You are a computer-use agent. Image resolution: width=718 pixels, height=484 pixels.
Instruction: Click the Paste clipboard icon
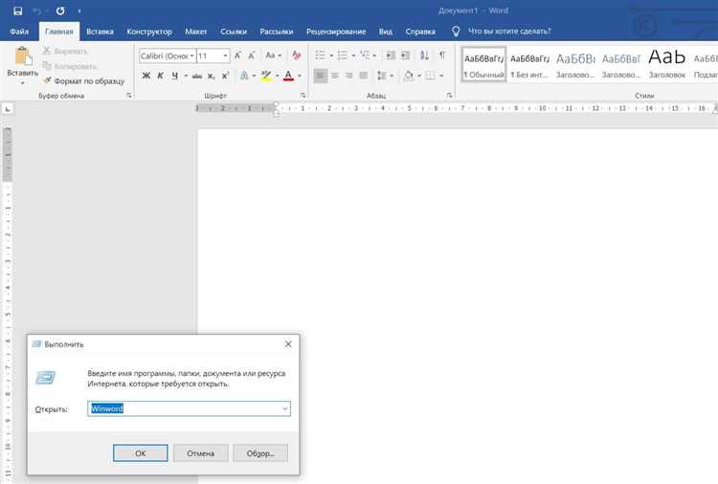tap(22, 56)
